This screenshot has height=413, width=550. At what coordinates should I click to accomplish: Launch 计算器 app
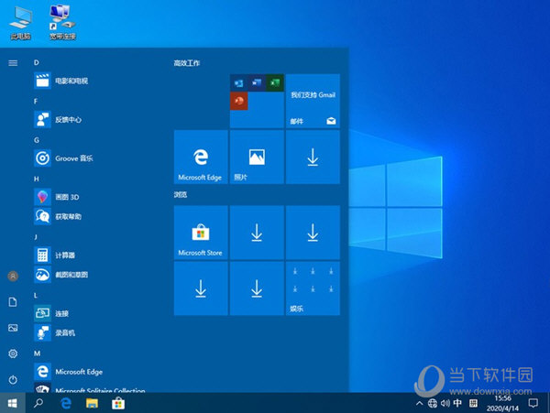(x=94, y=255)
